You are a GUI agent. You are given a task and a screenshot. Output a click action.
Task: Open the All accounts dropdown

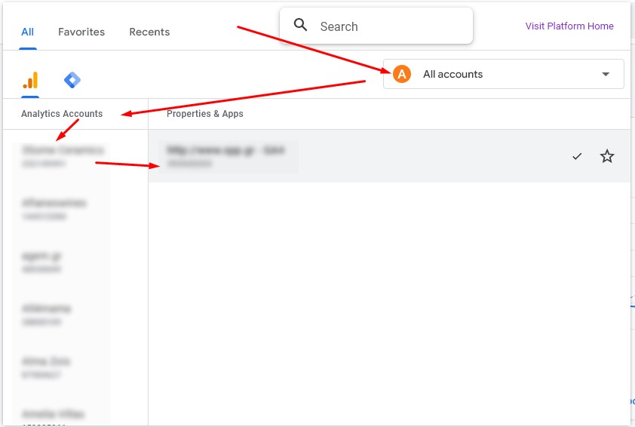tap(503, 74)
